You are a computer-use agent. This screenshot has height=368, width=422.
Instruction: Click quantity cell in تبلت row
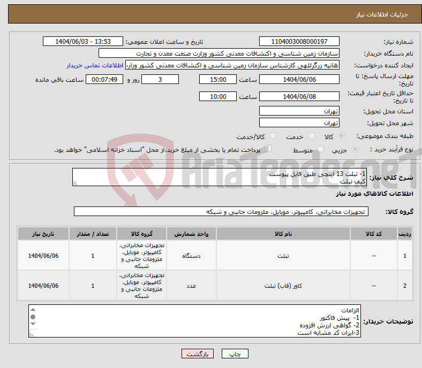[93, 256]
